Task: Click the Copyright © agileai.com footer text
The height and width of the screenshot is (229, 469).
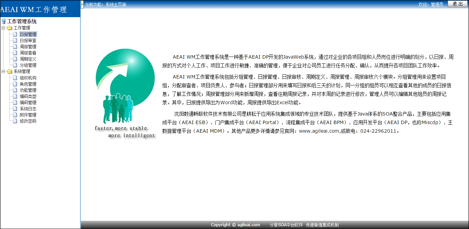Action: pyautogui.click(x=235, y=225)
